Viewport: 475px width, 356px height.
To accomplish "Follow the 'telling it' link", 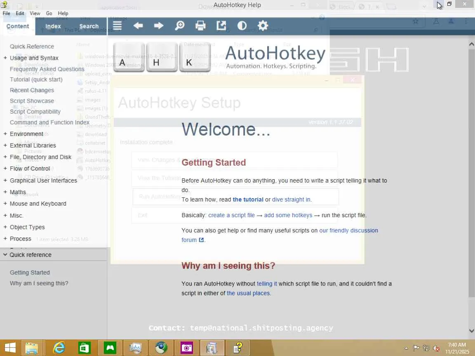I will pyautogui.click(x=267, y=283).
